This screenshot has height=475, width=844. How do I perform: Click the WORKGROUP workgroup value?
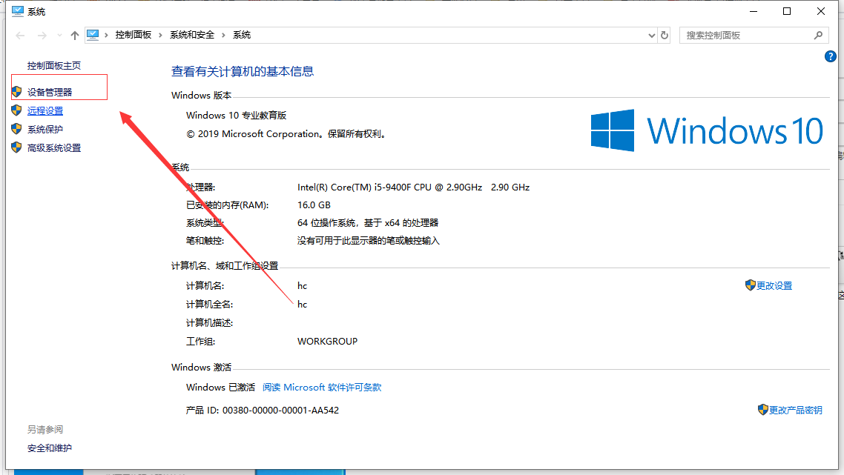click(327, 341)
